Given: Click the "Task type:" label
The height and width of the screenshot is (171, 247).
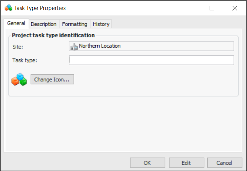Looking at the screenshot, I should point(24,60).
